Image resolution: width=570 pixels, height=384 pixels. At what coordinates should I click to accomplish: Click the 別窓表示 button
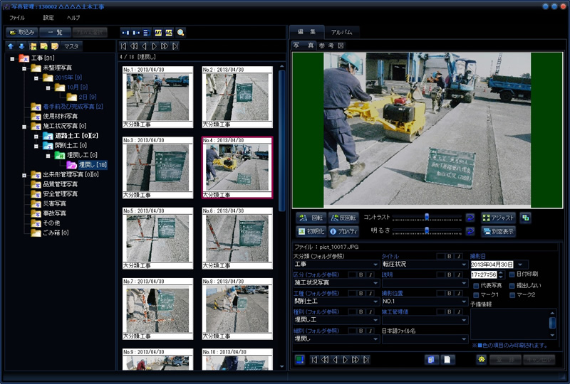[498, 231]
